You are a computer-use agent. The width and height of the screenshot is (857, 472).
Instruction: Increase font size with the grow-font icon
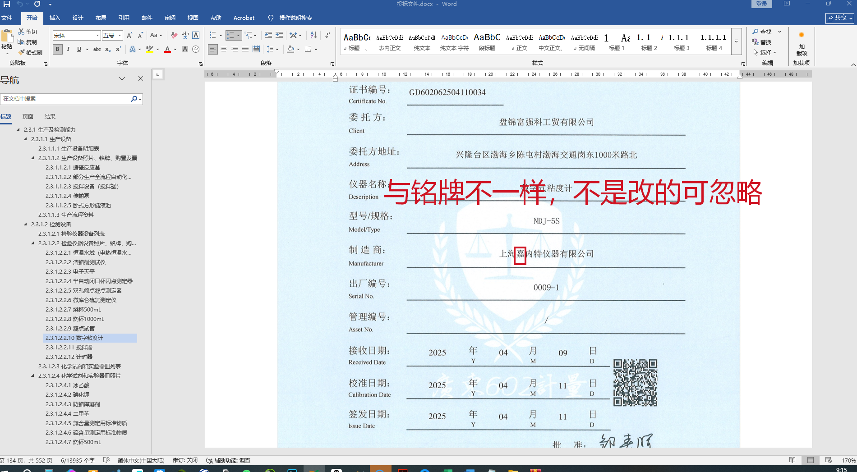(129, 35)
